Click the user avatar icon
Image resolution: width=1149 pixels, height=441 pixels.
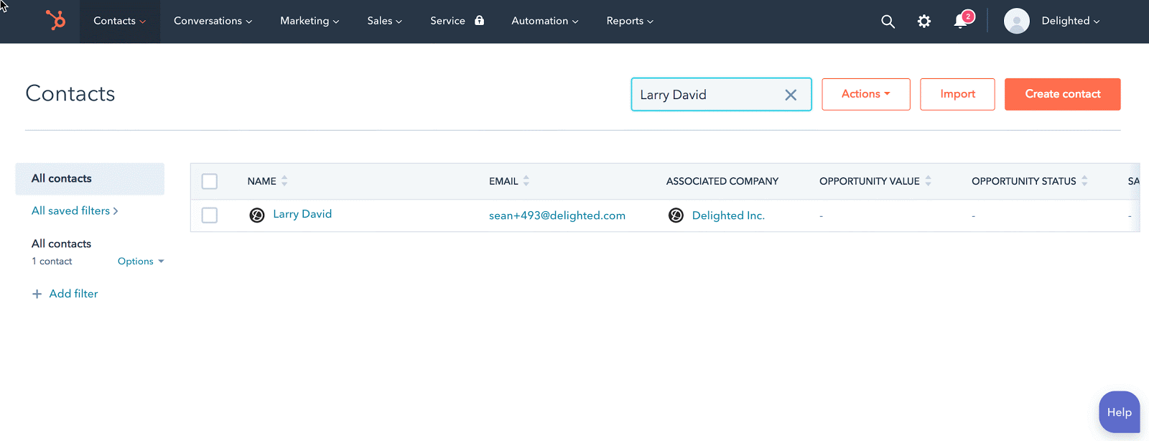tap(1017, 22)
